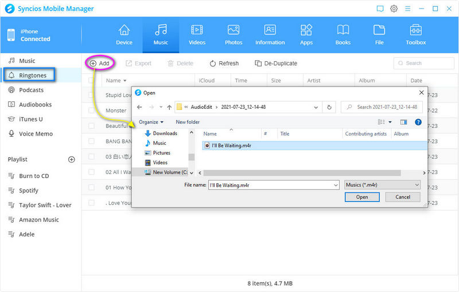Open the Spotify playlist
459x292 pixels.
[28, 191]
